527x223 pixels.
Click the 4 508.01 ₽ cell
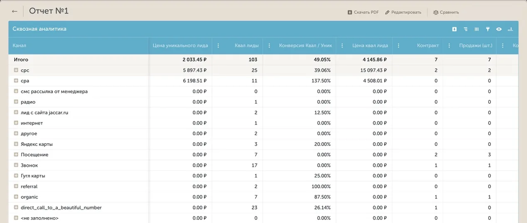[375, 81]
